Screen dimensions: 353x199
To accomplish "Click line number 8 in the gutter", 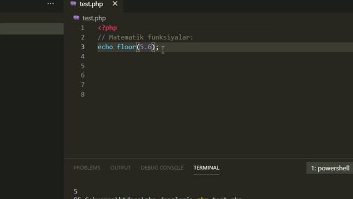I will tap(83, 95).
